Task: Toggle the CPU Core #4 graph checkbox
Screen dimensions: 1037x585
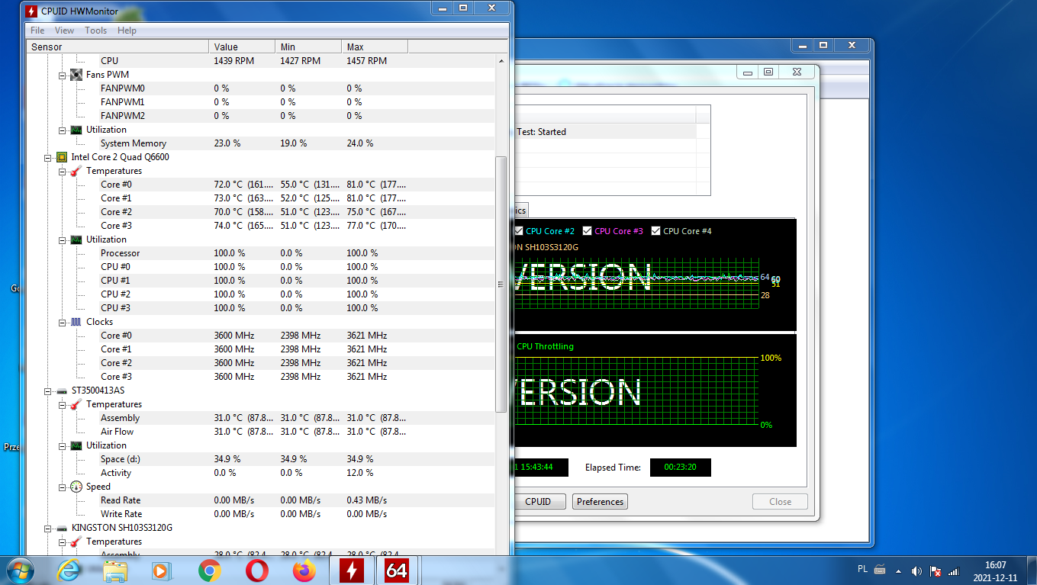Action: point(656,231)
